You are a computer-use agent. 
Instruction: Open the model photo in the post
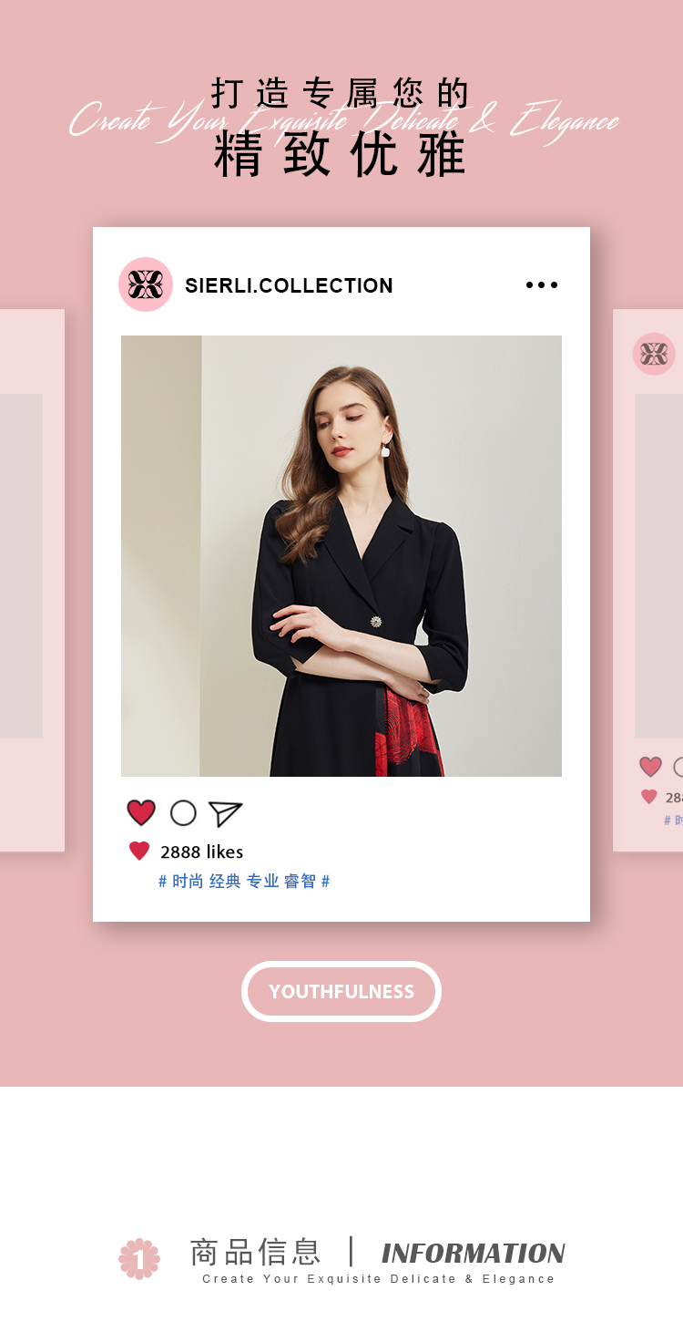click(x=341, y=556)
